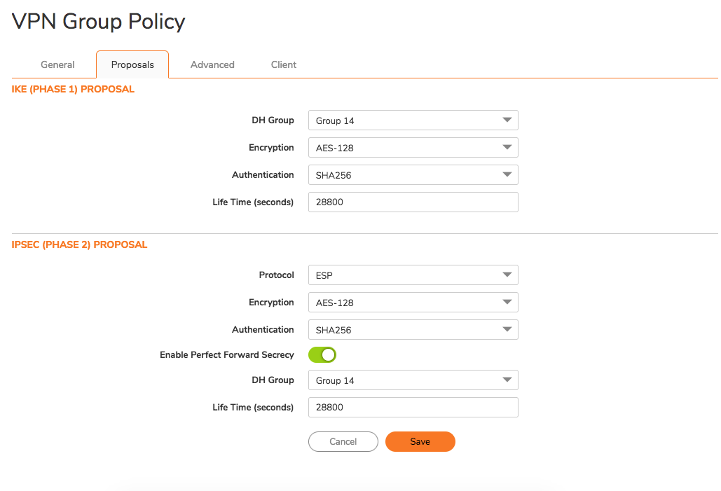Open the Phase 2 Authentication dropdown

tap(413, 329)
